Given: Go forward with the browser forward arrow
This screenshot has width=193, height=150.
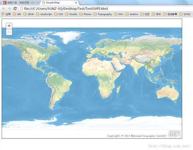Looking at the screenshot, I should point(9,9).
